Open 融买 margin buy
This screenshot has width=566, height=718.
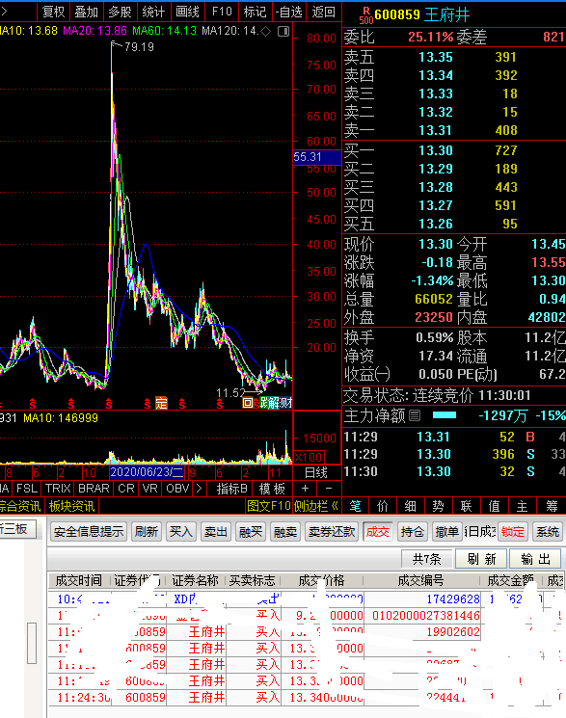pos(251,532)
